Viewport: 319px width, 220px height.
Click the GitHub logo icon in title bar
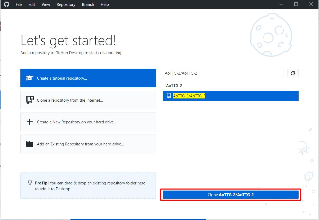point(7,4)
